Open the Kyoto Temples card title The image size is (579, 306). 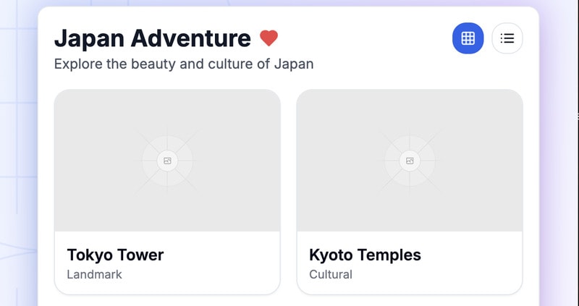pyautogui.click(x=365, y=255)
